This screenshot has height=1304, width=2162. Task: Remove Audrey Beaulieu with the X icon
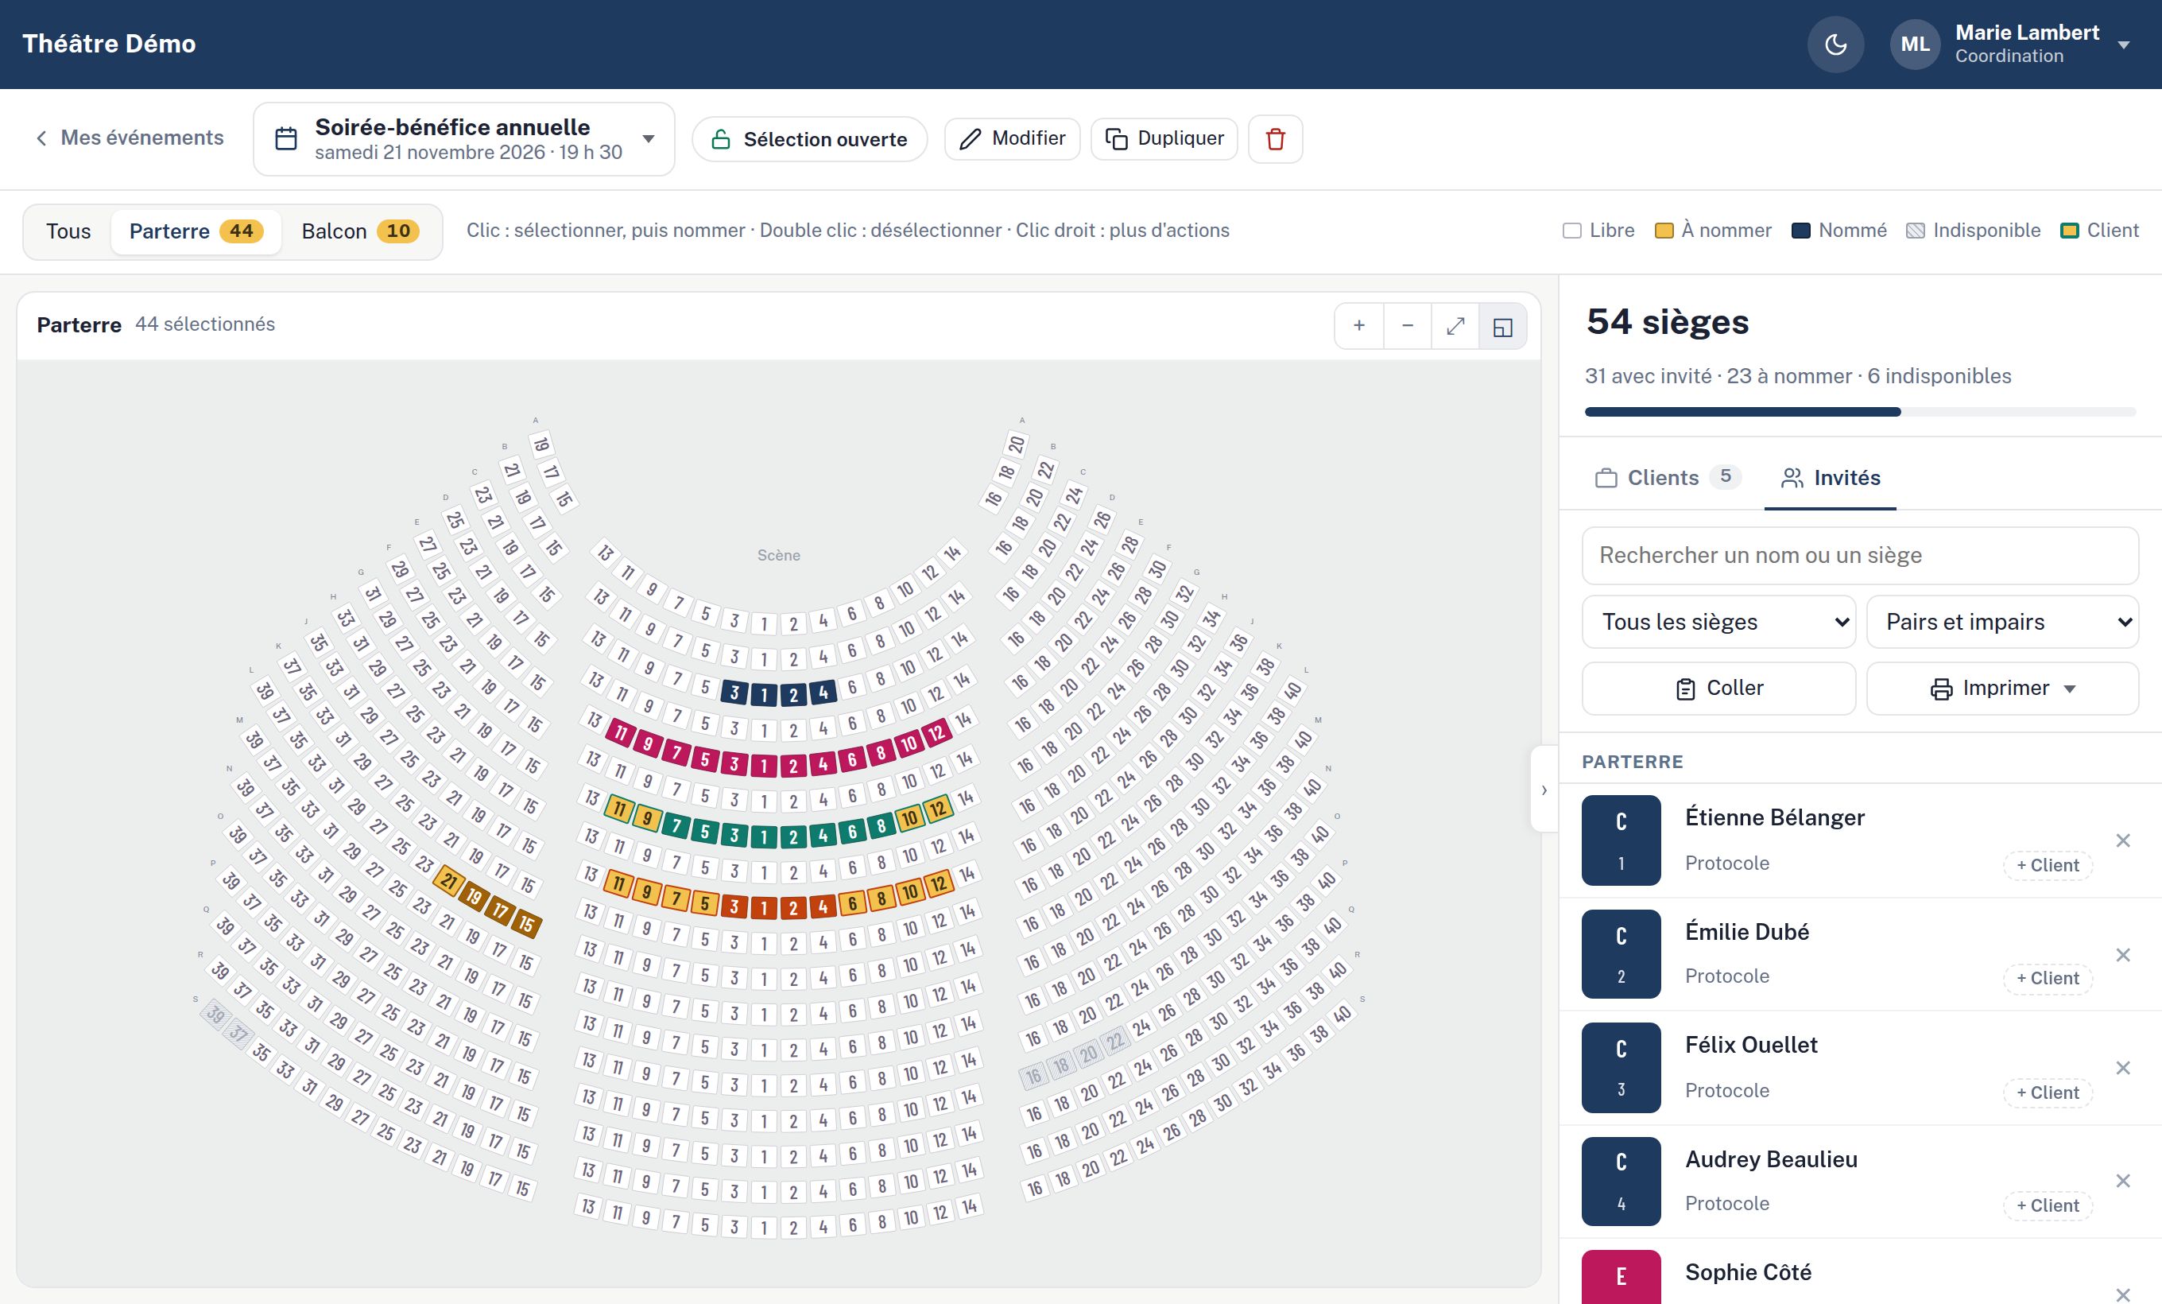(2122, 1181)
